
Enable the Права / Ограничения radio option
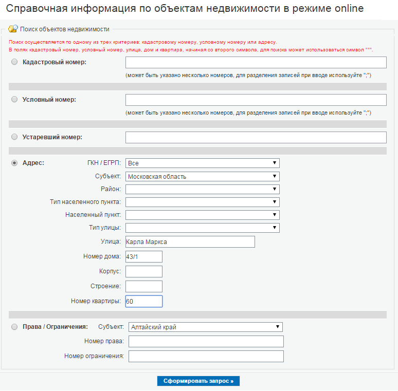tap(14, 327)
